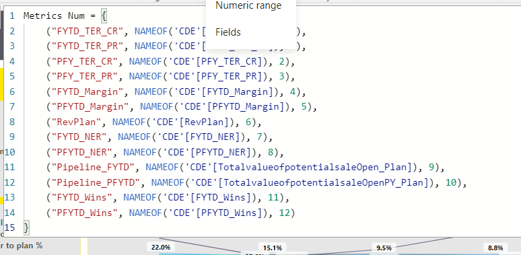The image size is (521, 255).
Task: Click the opening brace on line 1
Action: [104, 16]
